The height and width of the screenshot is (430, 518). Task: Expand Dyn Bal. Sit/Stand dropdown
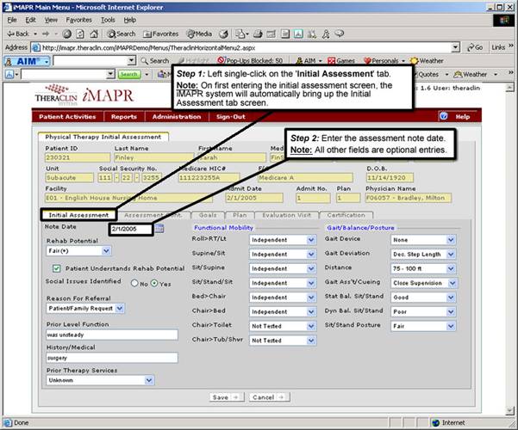click(x=451, y=311)
